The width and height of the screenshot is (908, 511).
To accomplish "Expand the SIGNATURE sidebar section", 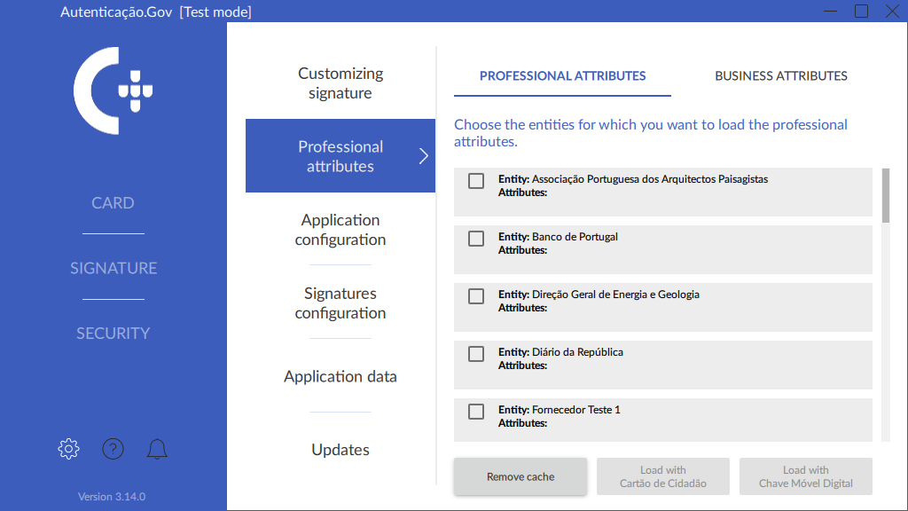I will tap(113, 268).
